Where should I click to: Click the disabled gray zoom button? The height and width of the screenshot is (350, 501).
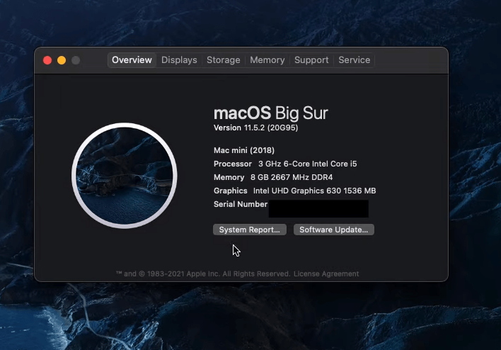coord(76,60)
